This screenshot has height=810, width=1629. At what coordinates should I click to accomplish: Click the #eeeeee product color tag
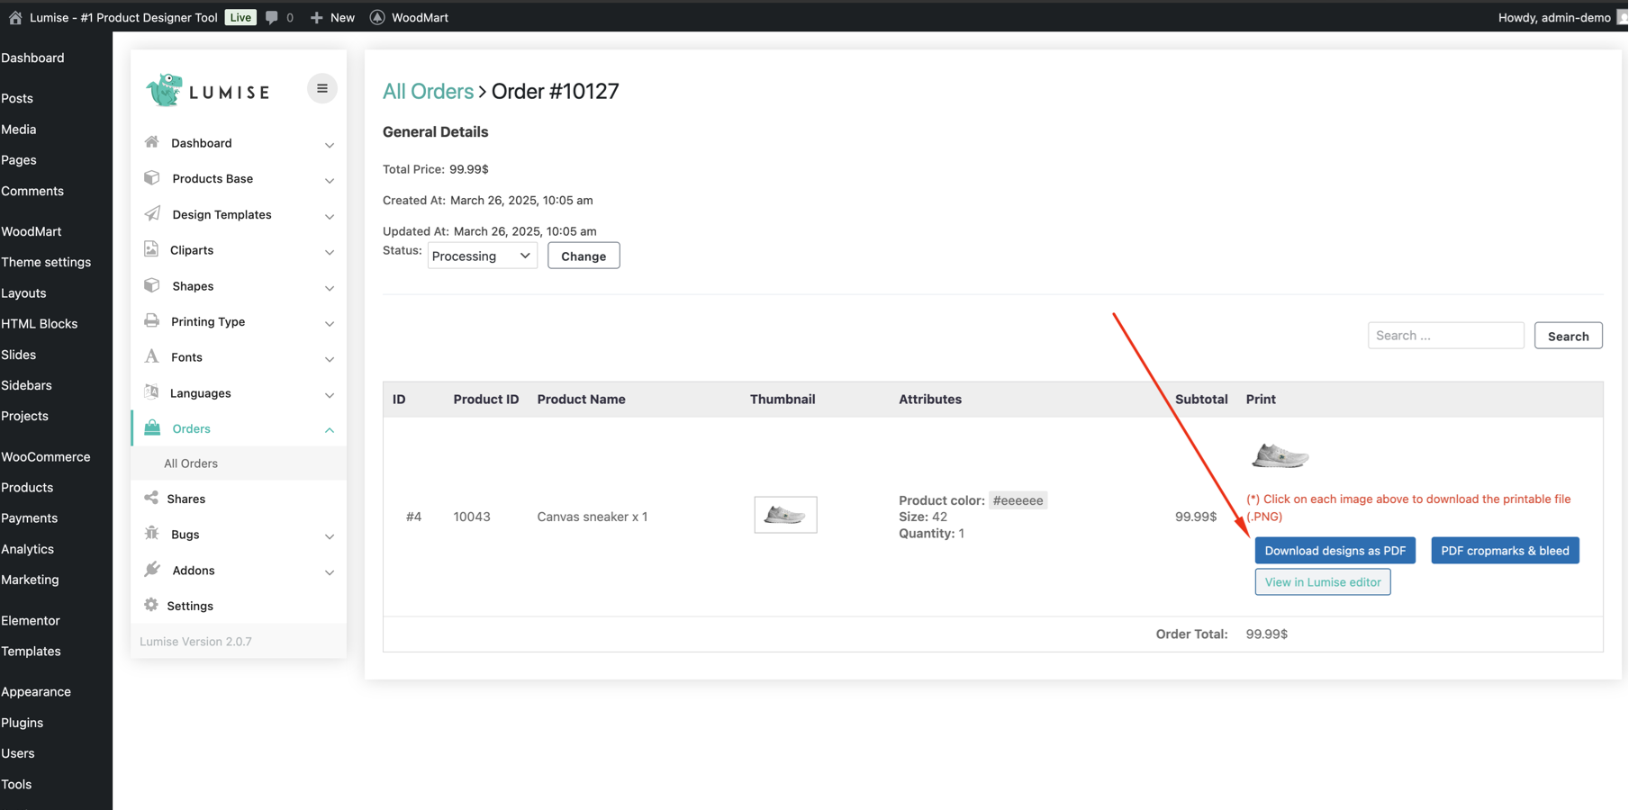1018,500
